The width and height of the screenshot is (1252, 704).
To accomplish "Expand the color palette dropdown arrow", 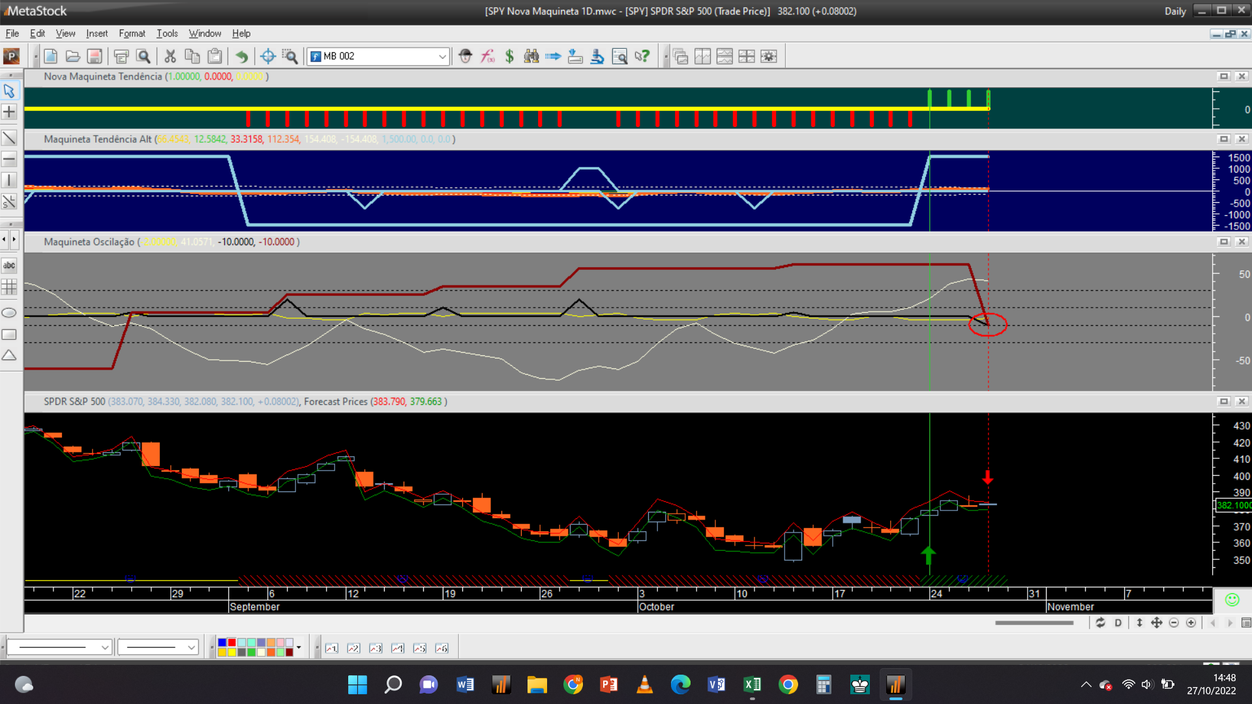I will [x=299, y=647].
